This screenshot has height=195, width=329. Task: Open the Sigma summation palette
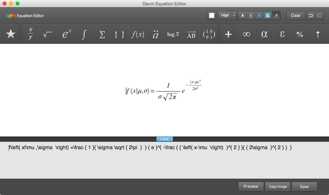(102, 34)
